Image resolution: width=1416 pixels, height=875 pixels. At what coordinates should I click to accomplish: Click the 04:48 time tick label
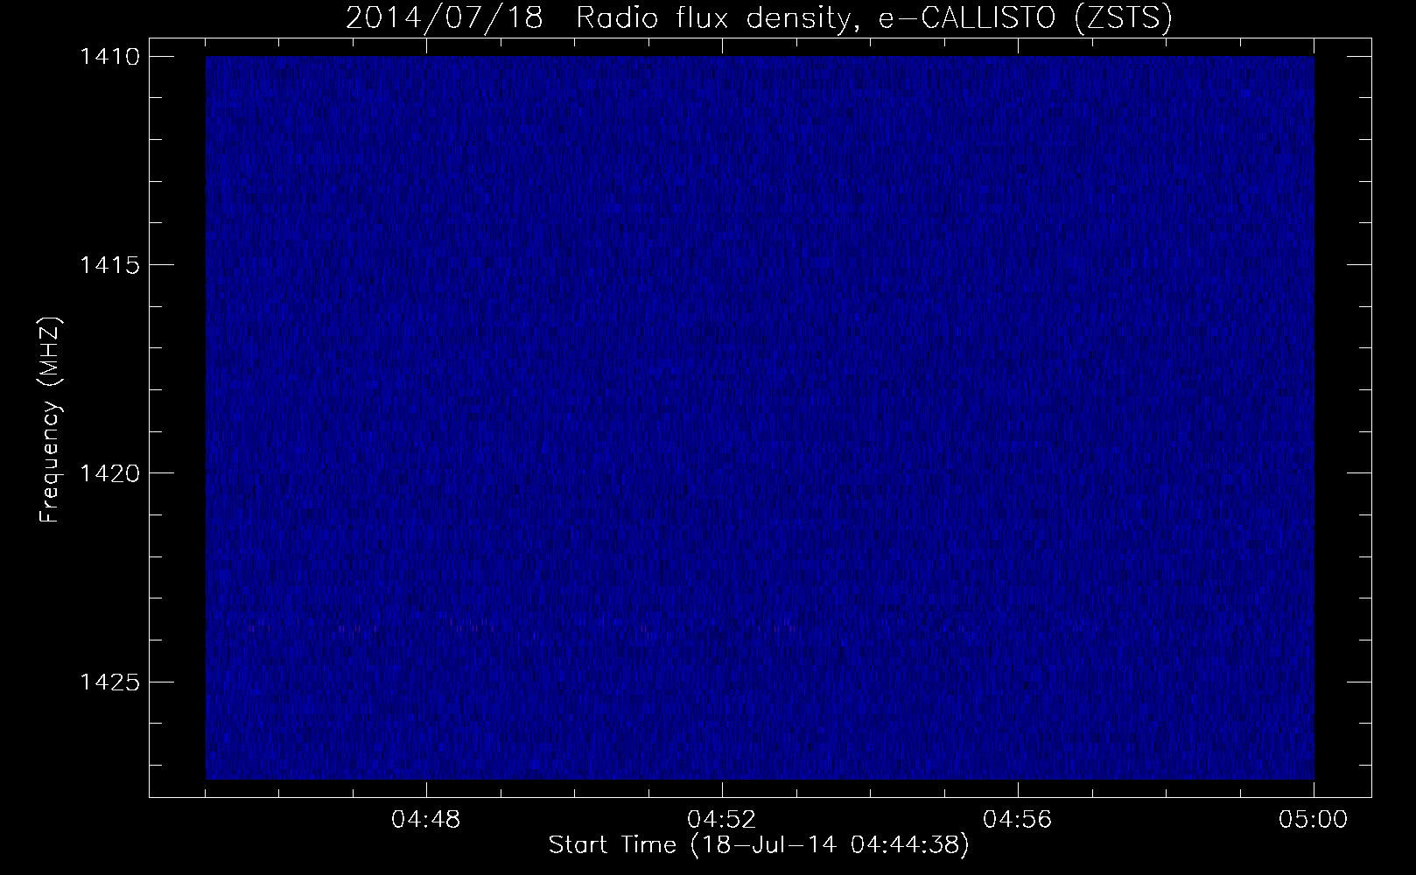(426, 820)
